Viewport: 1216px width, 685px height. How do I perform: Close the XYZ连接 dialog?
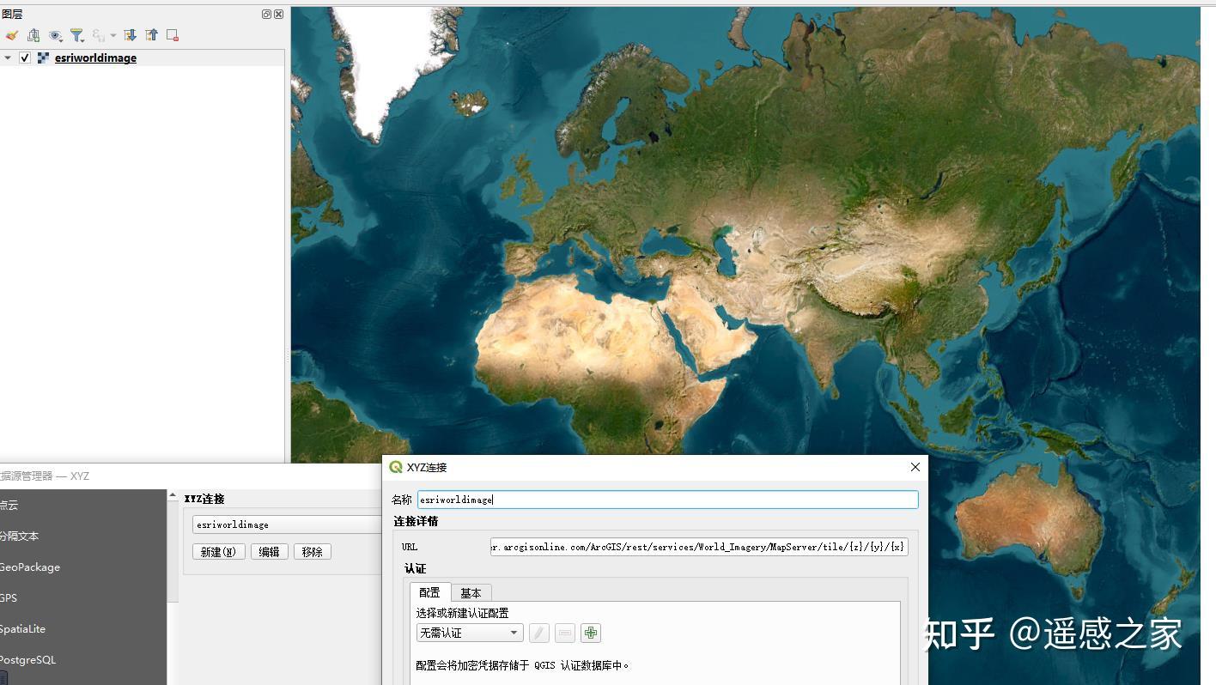[915, 467]
